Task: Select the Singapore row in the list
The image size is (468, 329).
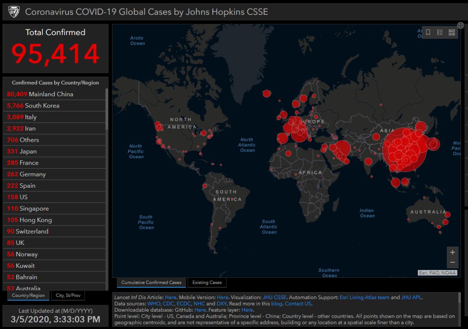Action: pyautogui.click(x=54, y=208)
